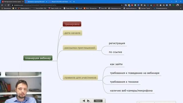Select the рассылка приглашений node
Image resolution: width=183 pixels, height=103 pixels.
[80, 48]
